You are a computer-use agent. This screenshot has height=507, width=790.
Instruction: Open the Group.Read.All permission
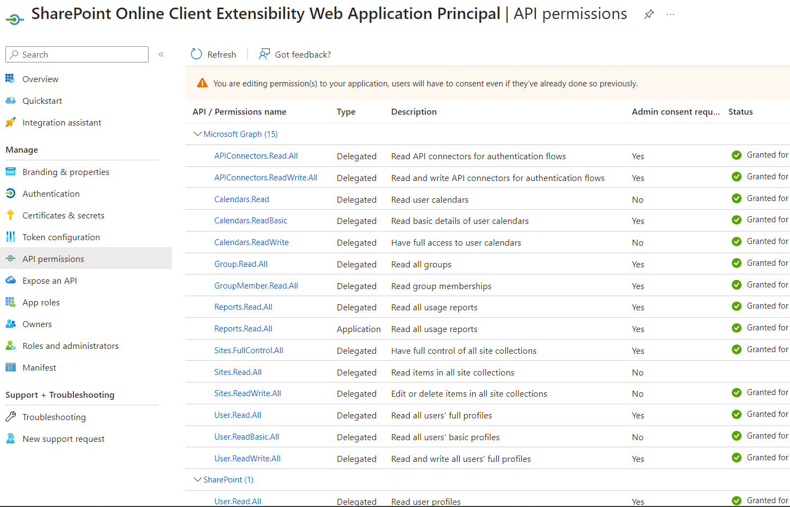click(x=240, y=264)
